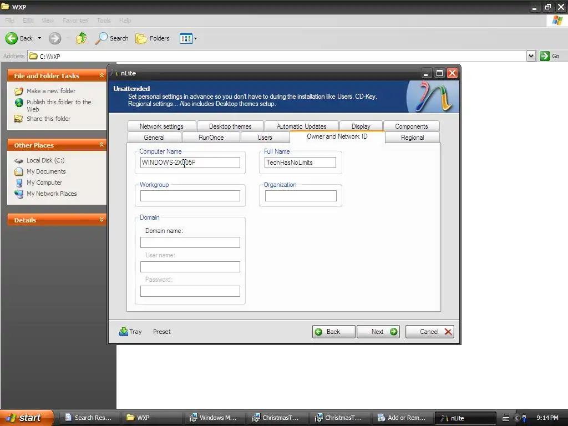This screenshot has height=426, width=568.
Task: Open My Network Places link
Action: [x=52, y=194]
